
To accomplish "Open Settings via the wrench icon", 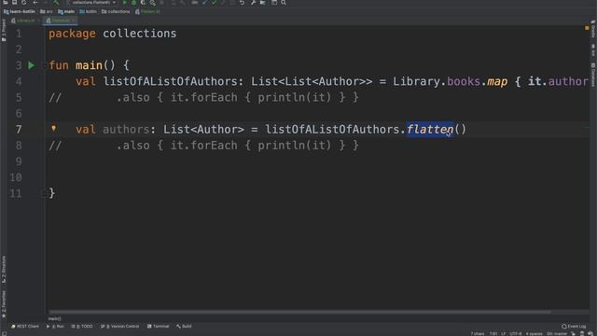I will click(253, 3).
